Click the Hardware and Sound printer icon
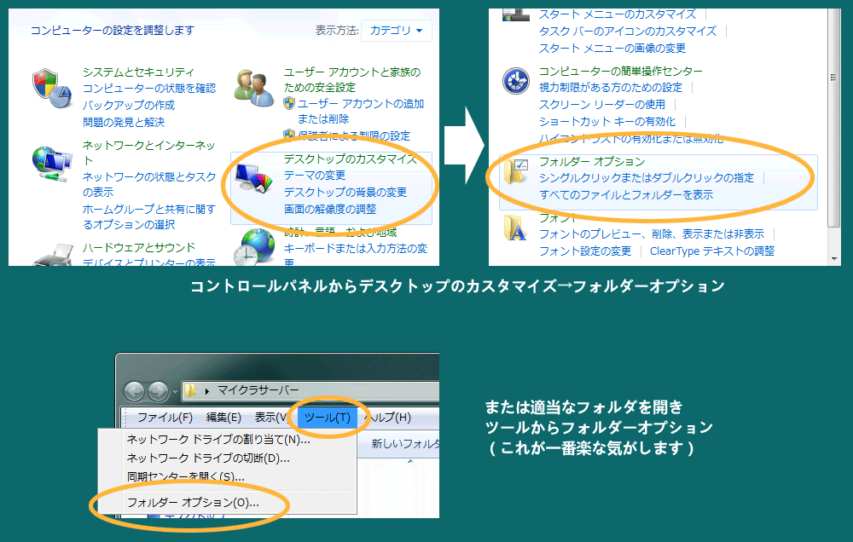The width and height of the screenshot is (853, 542). pyautogui.click(x=53, y=255)
